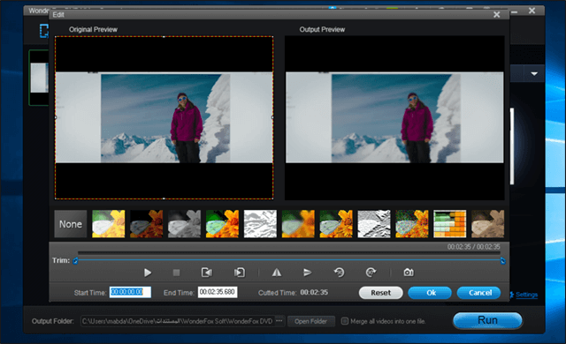Image resolution: width=566 pixels, height=344 pixels.
Task: Apply the blurred butterfly effect thumbnail
Action: [298, 224]
